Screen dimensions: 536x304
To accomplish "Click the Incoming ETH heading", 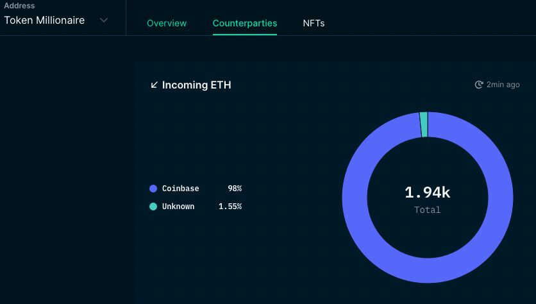I will [x=197, y=85].
